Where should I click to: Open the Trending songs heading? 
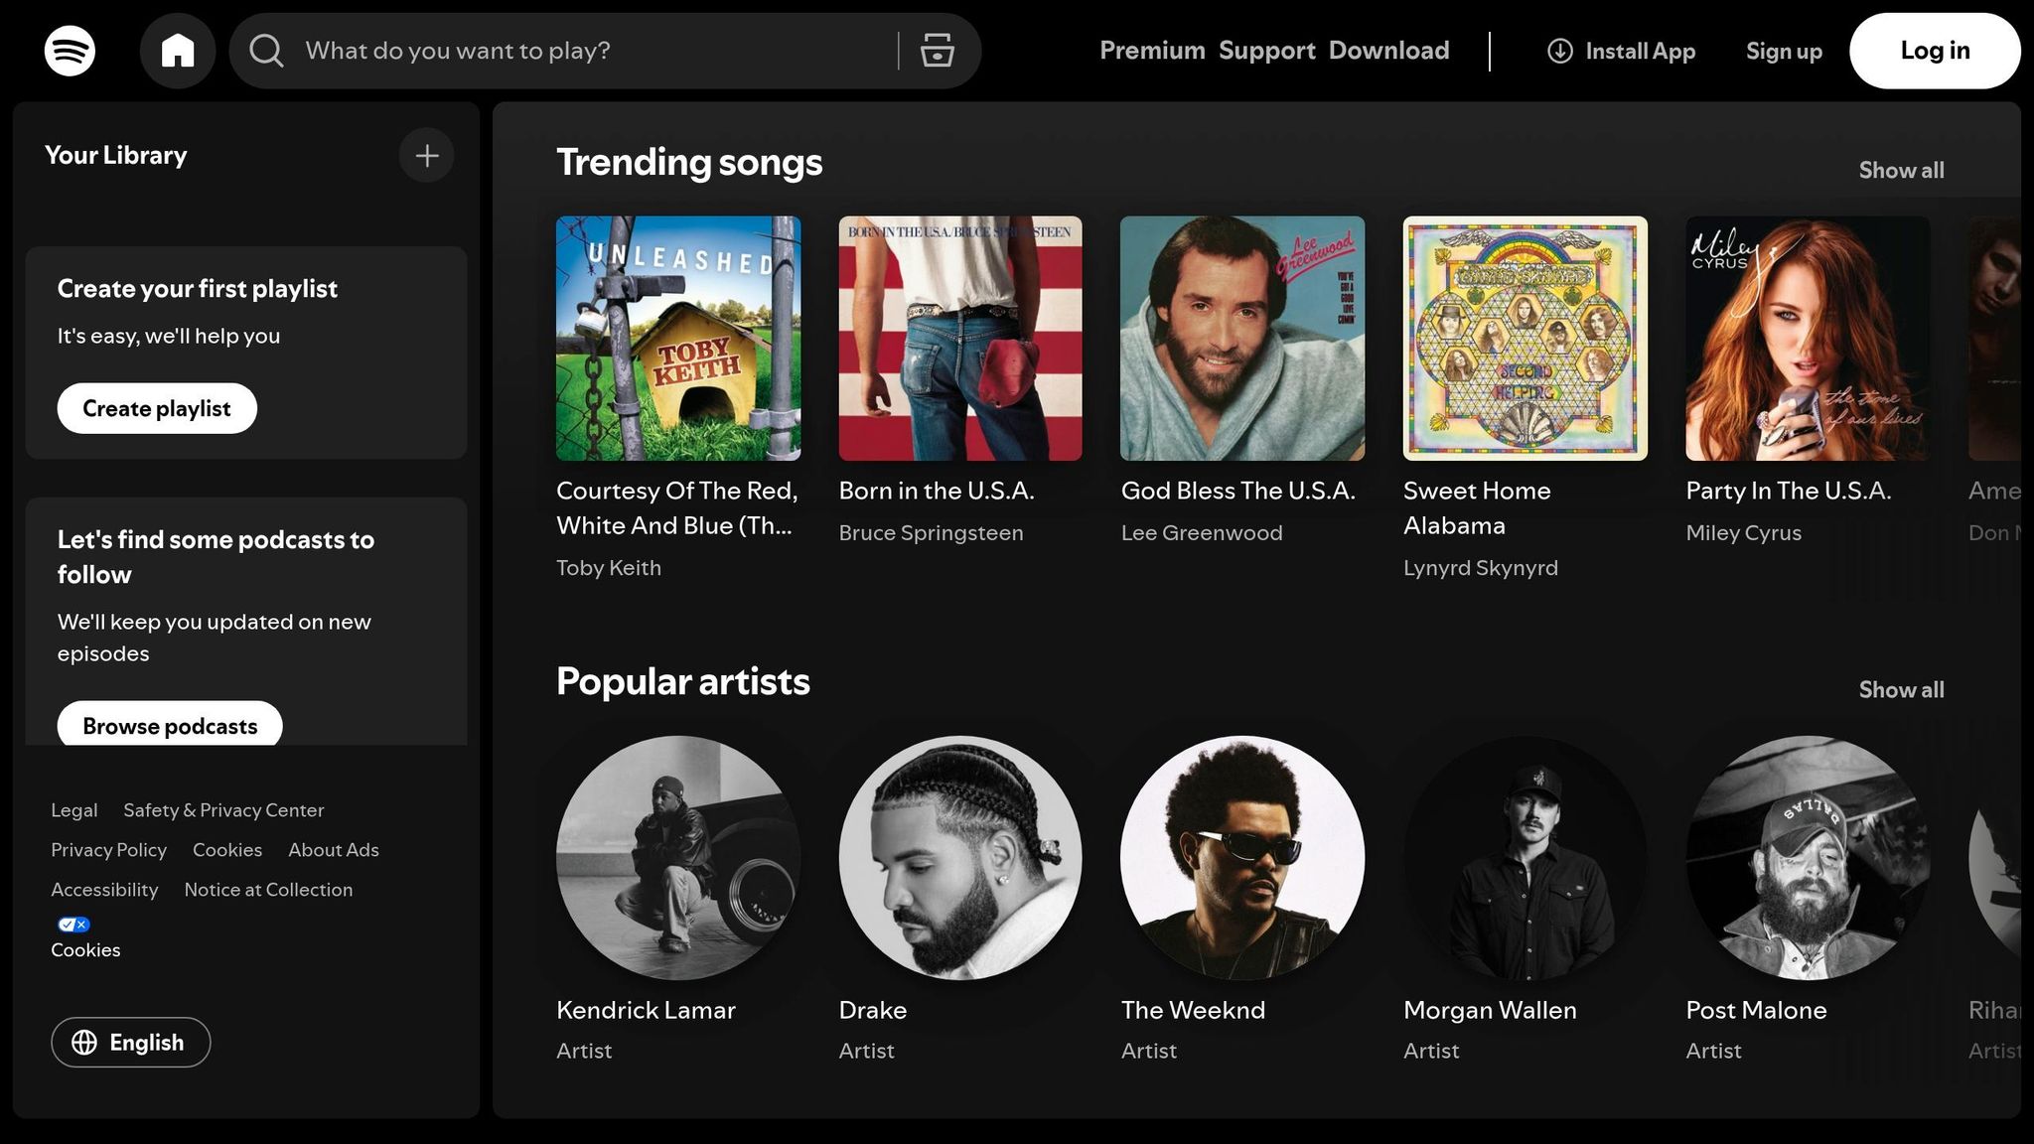[689, 162]
